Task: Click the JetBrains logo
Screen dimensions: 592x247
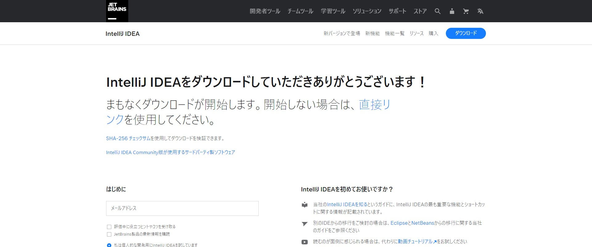Action: (117, 11)
